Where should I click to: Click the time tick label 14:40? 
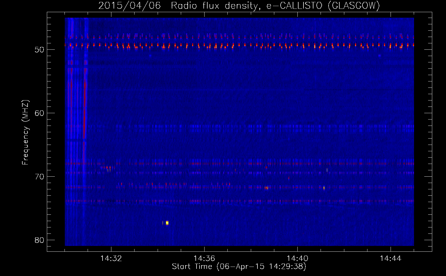pos(297,258)
